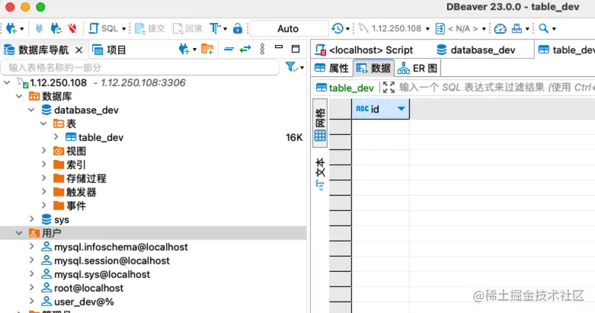Click the dashboard gauge icon
Screen dimensions: 595x313
coord(500,28)
